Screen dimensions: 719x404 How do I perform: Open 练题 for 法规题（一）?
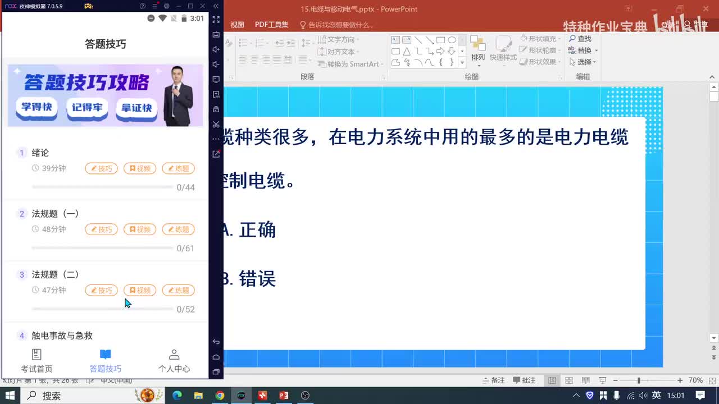click(x=178, y=229)
